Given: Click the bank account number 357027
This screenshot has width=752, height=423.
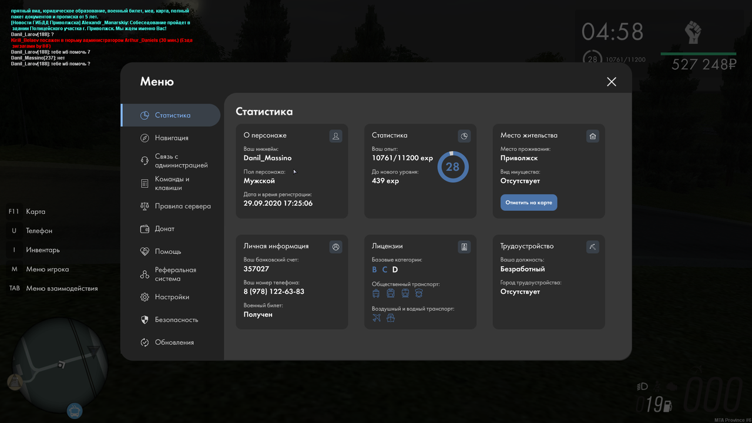Looking at the screenshot, I should coord(256,269).
